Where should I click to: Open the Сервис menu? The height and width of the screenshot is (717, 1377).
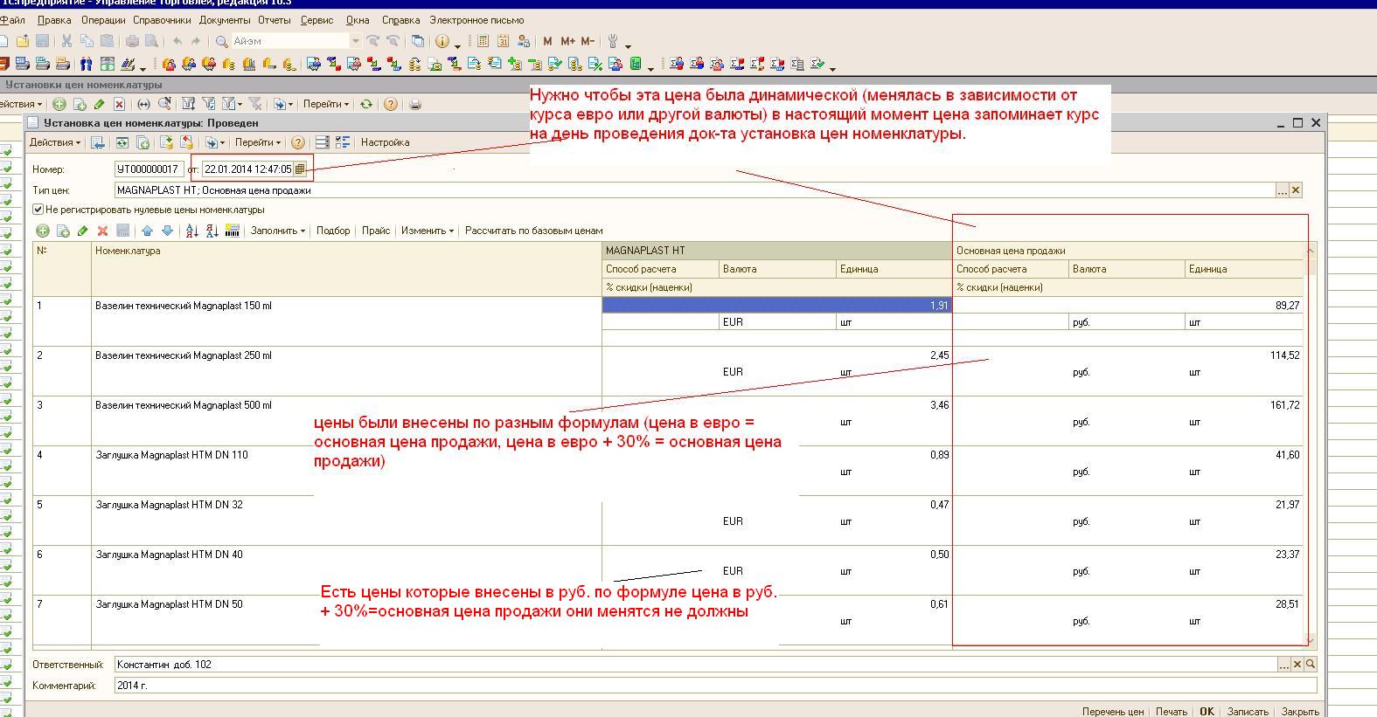(x=316, y=20)
